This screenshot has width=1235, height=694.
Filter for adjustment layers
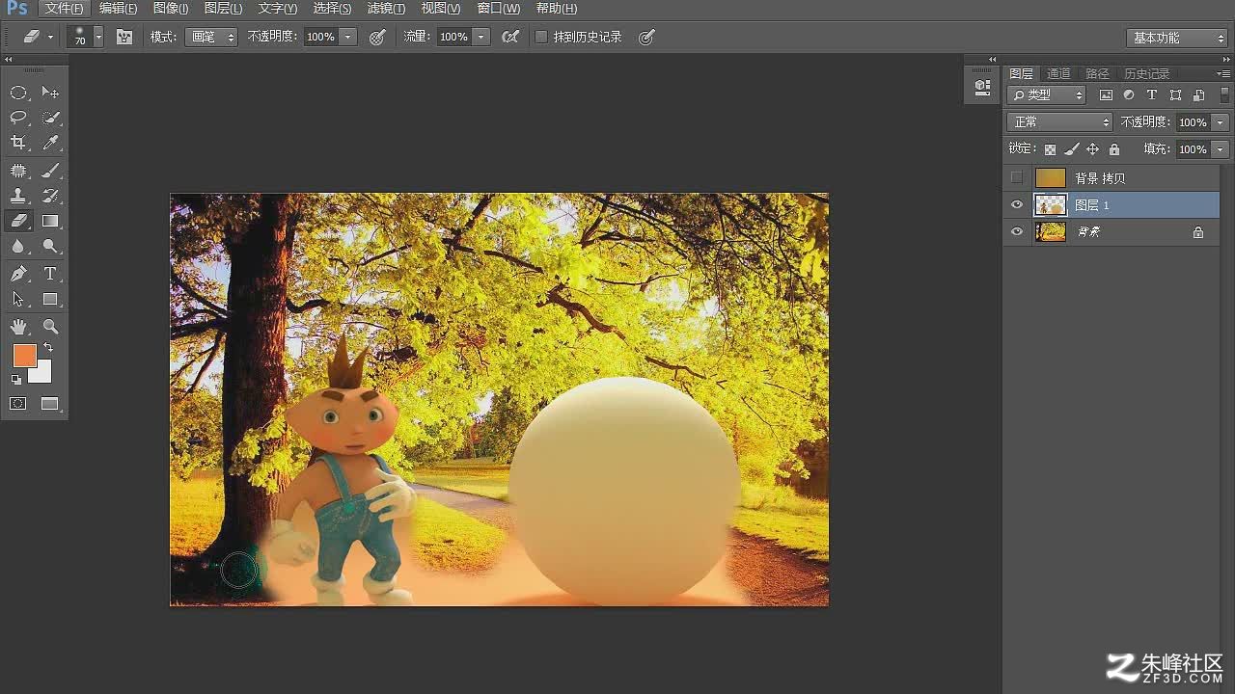pyautogui.click(x=1129, y=94)
